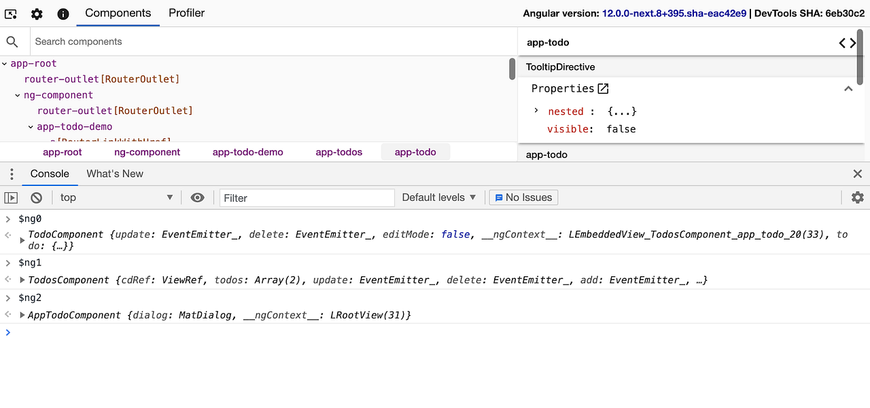Open Angular DevTools settings gear
870x408 pixels.
(37, 13)
